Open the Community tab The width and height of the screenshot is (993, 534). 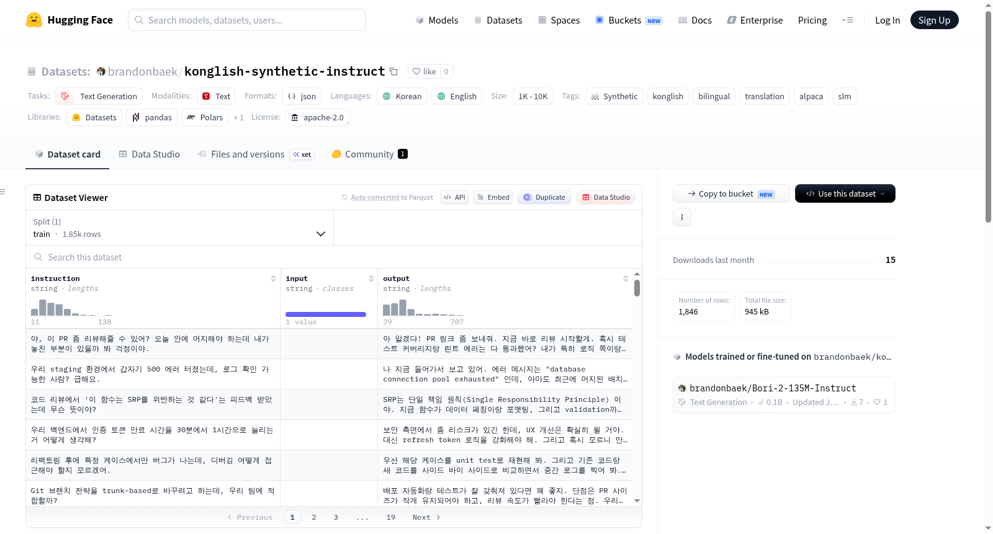point(369,154)
